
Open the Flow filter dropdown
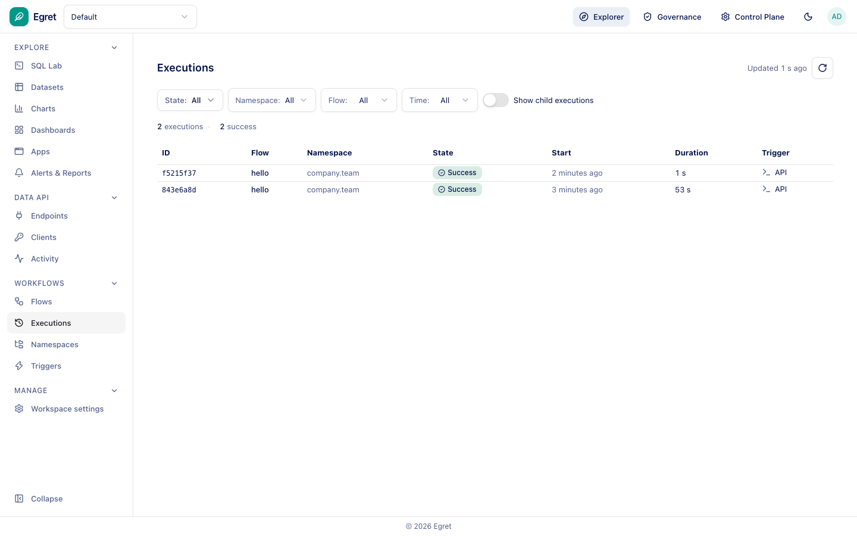point(359,100)
